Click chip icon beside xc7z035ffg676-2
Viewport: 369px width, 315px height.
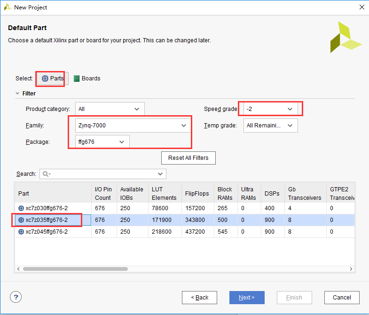point(21,220)
